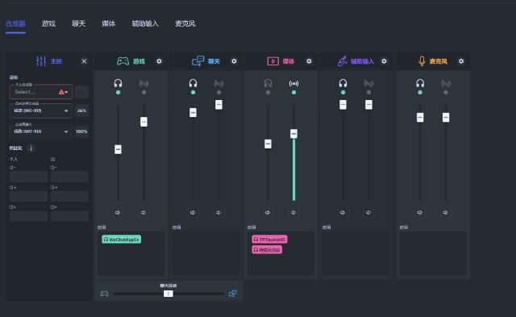Switch to the 辅助输入 tab
The height and width of the screenshot is (317, 516).
145,23
